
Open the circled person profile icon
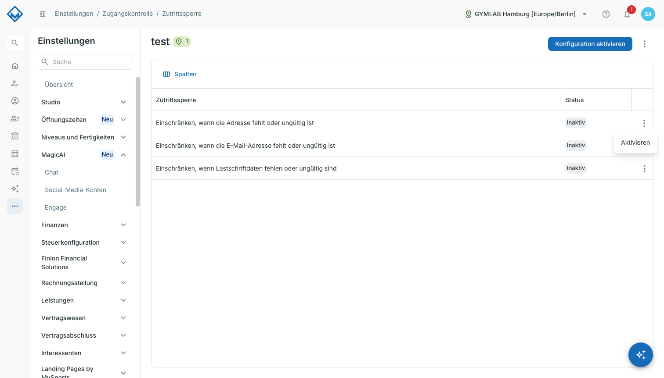click(x=15, y=101)
